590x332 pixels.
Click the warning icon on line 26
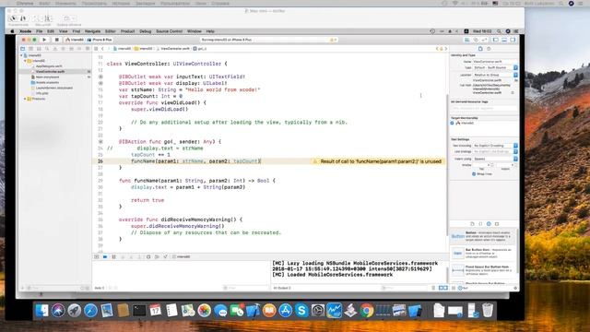pyautogui.click(x=315, y=161)
